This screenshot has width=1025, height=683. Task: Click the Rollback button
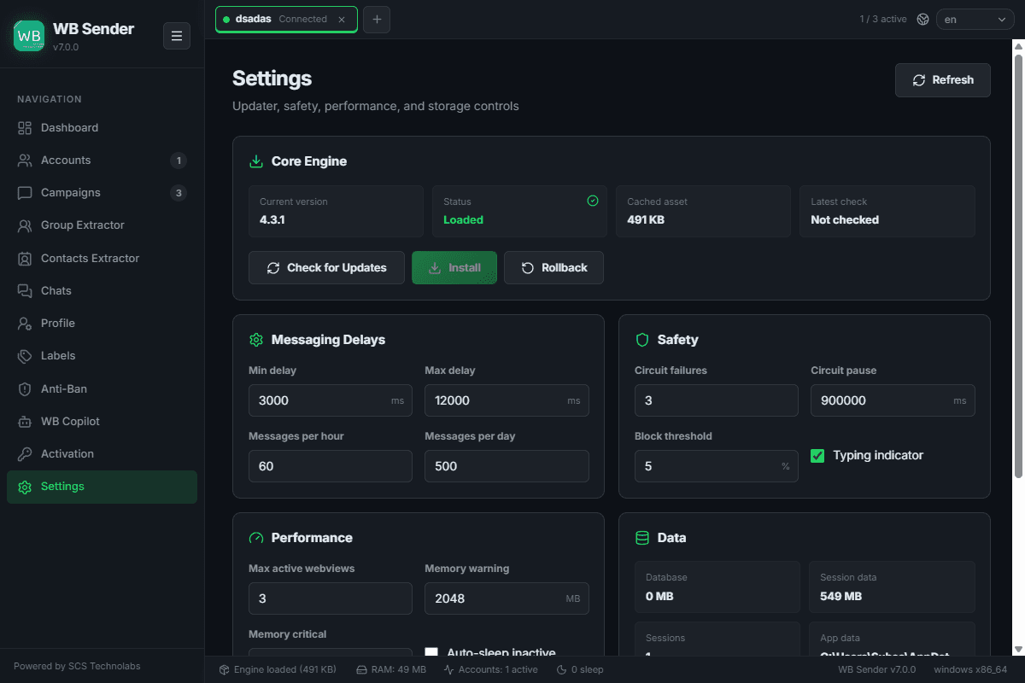553,267
